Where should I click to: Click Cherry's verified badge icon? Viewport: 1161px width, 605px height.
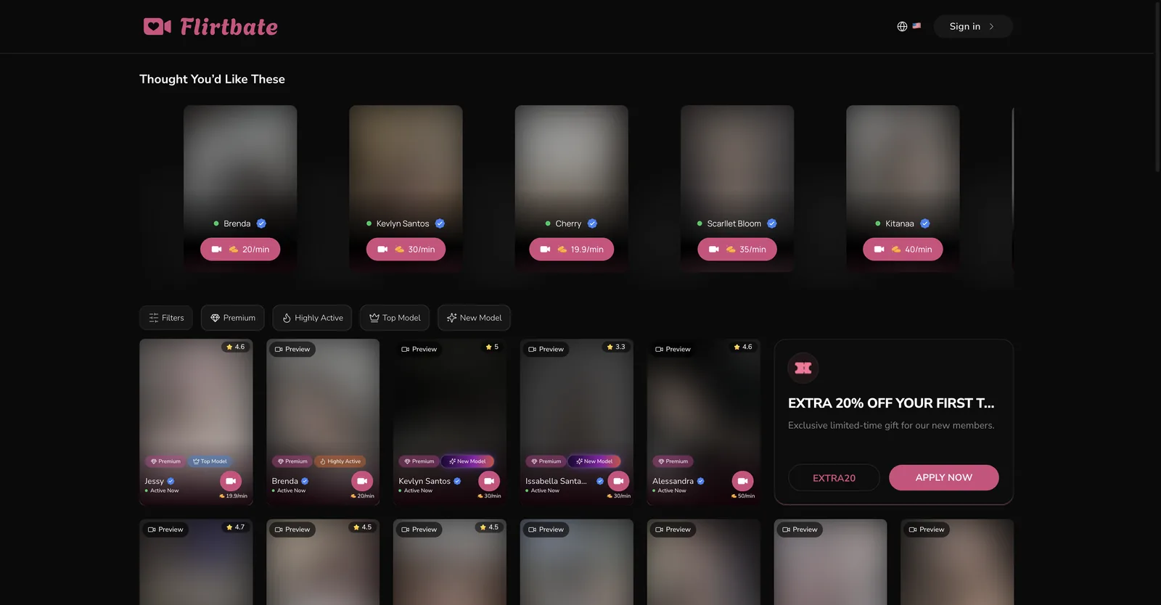click(592, 223)
